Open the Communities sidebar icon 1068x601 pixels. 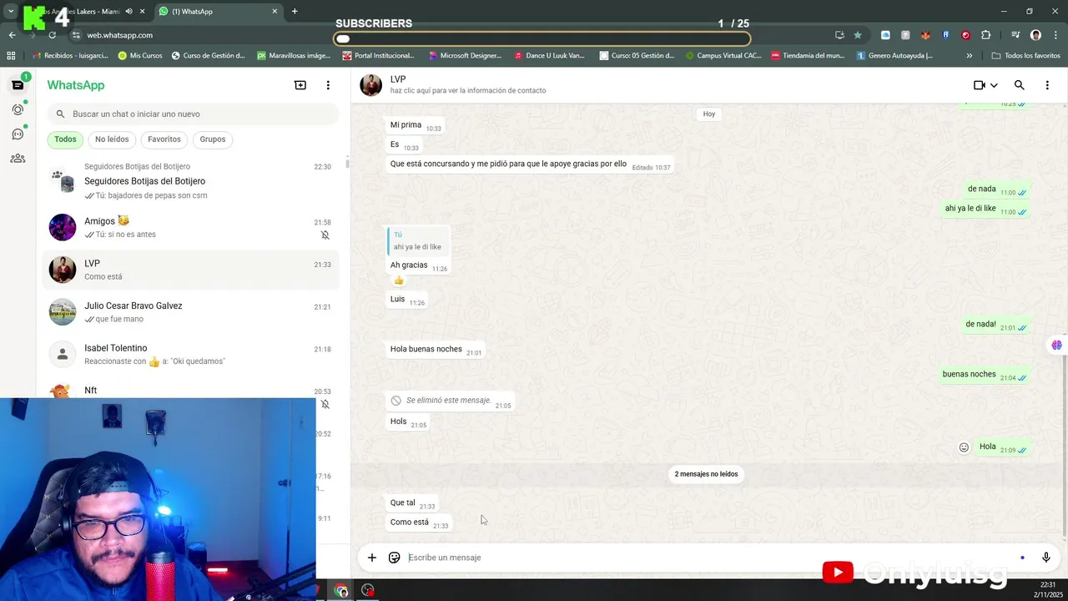[18, 159]
